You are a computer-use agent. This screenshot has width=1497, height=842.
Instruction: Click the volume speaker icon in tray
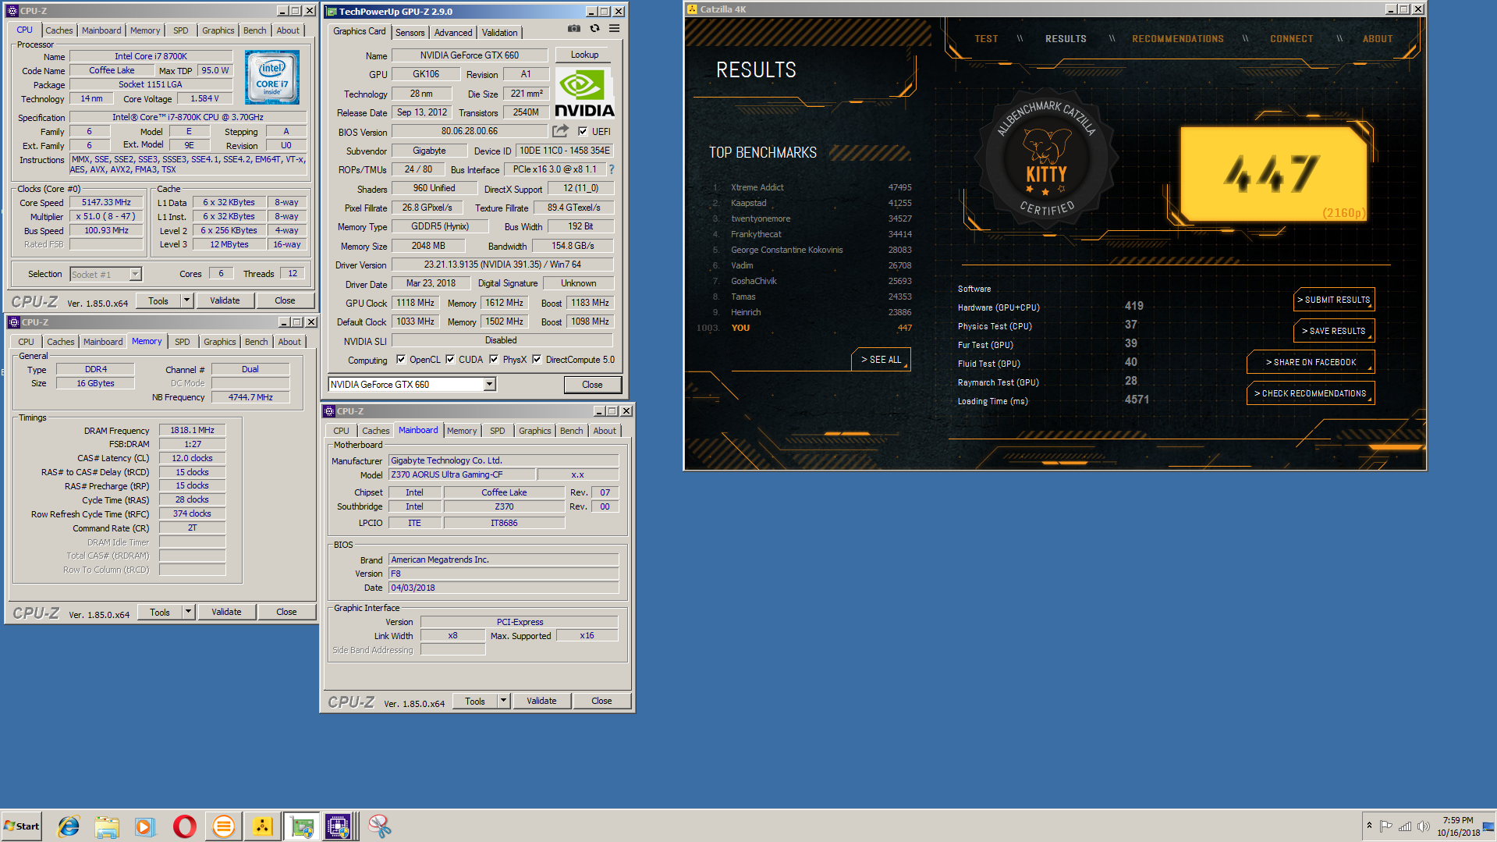1423,826
